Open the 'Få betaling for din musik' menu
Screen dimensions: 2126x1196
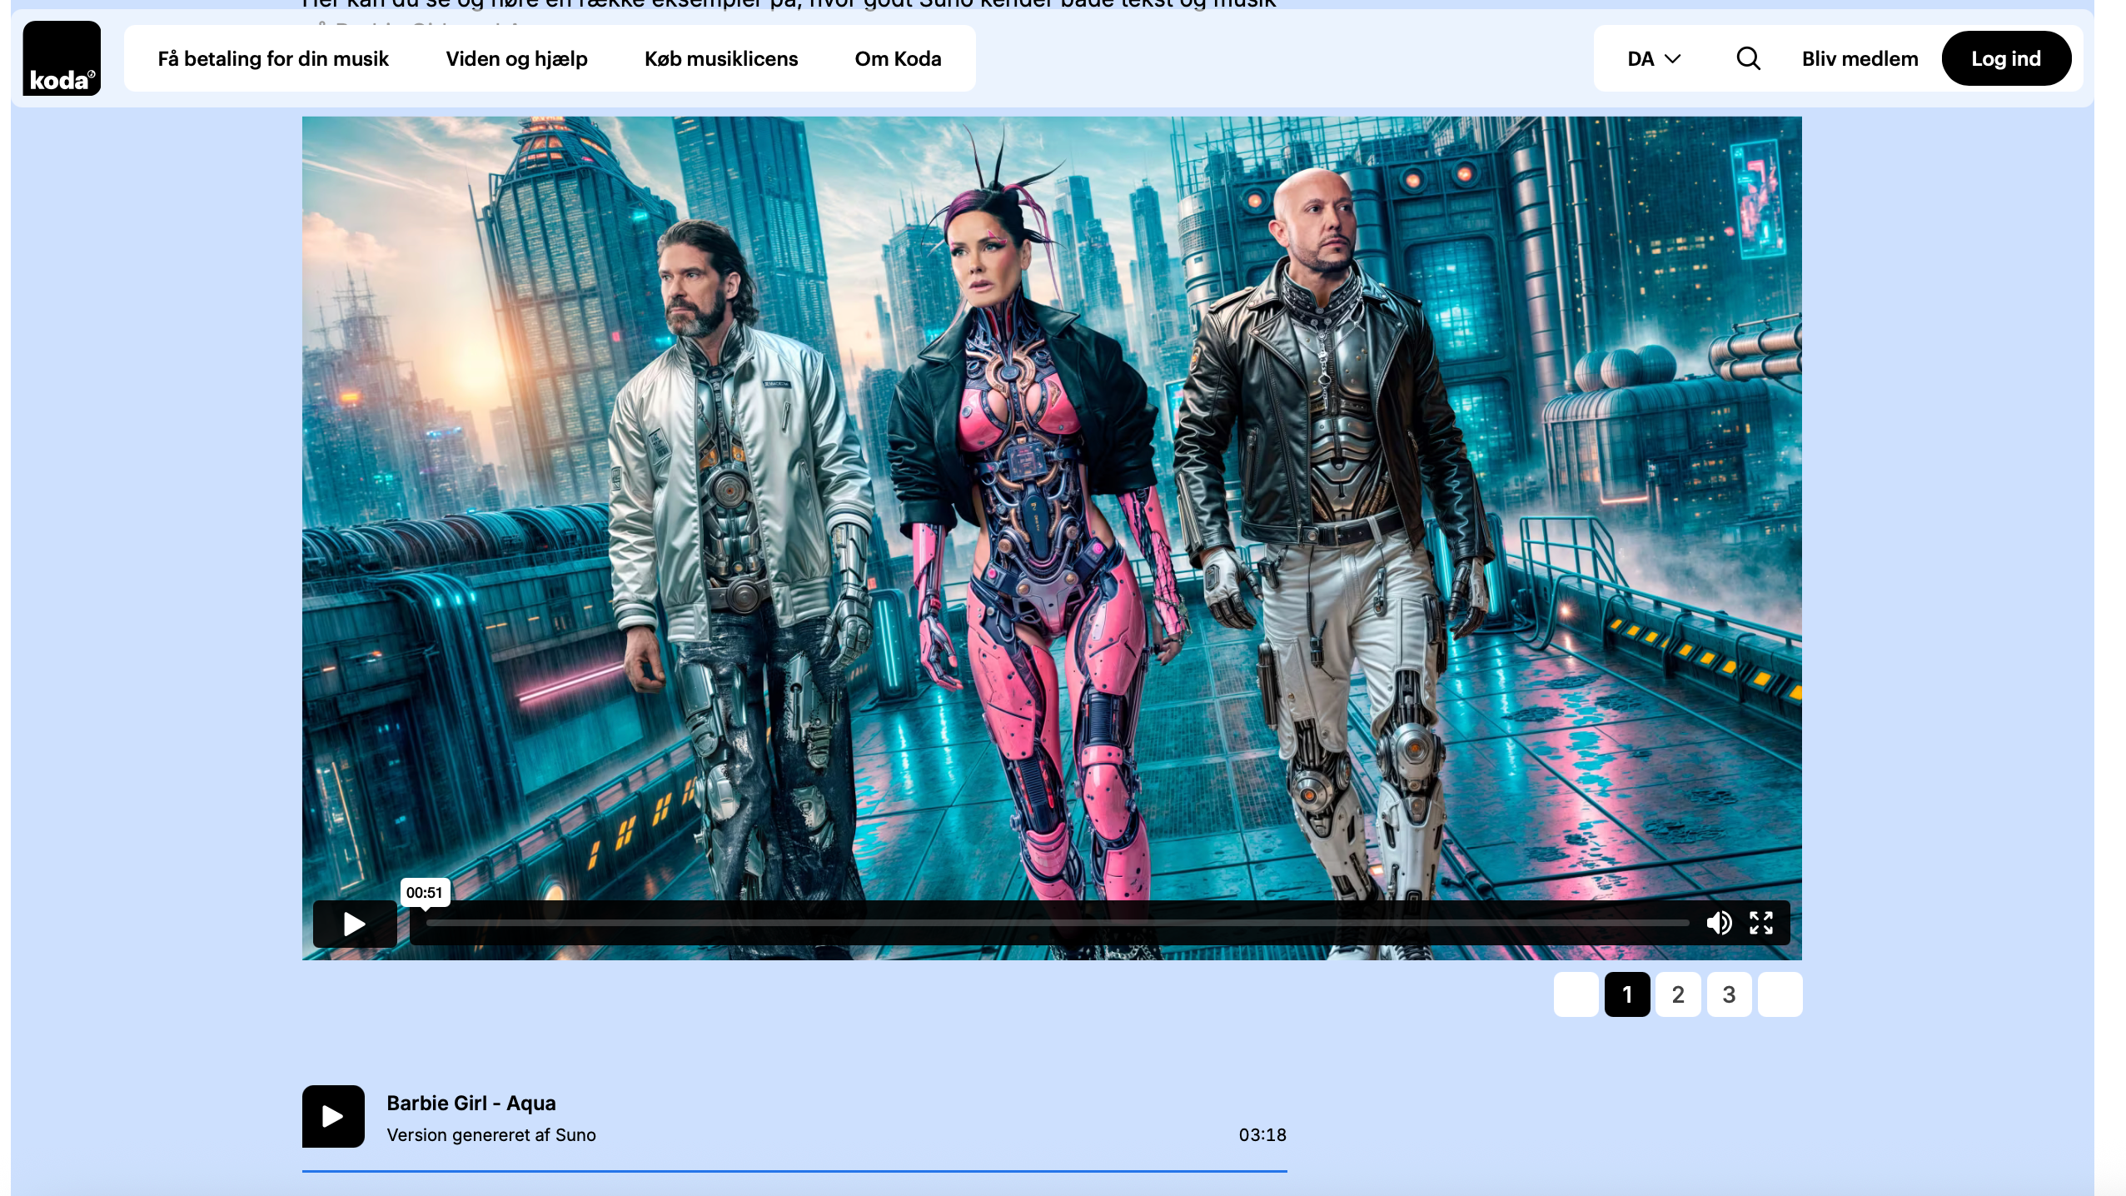[273, 58]
